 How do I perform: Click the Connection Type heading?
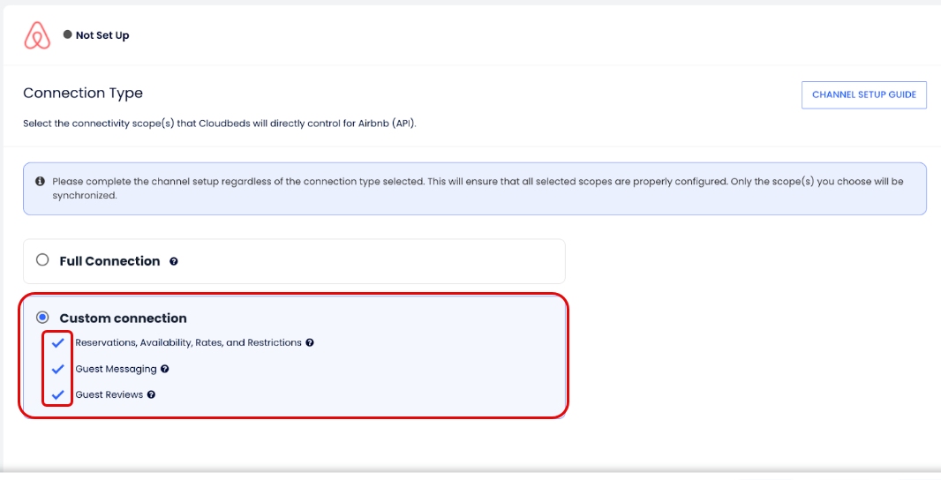pos(83,93)
